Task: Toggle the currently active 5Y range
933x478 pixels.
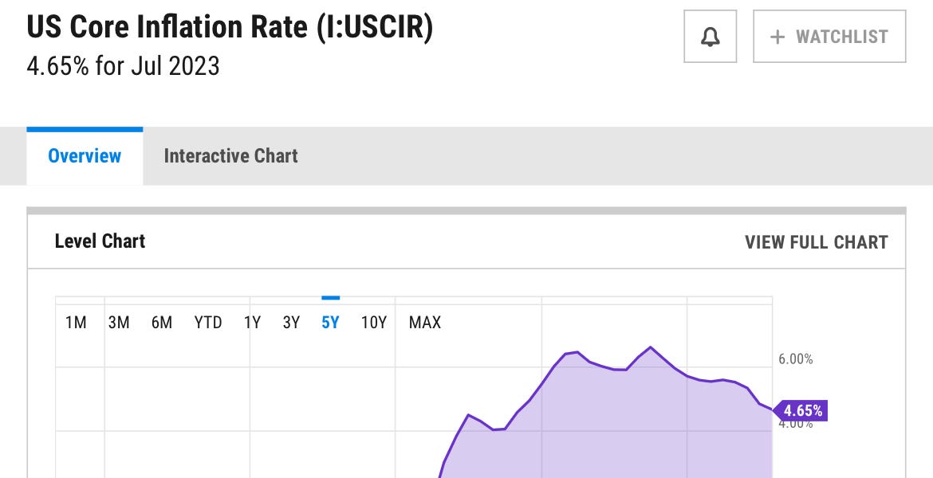Action: click(331, 323)
